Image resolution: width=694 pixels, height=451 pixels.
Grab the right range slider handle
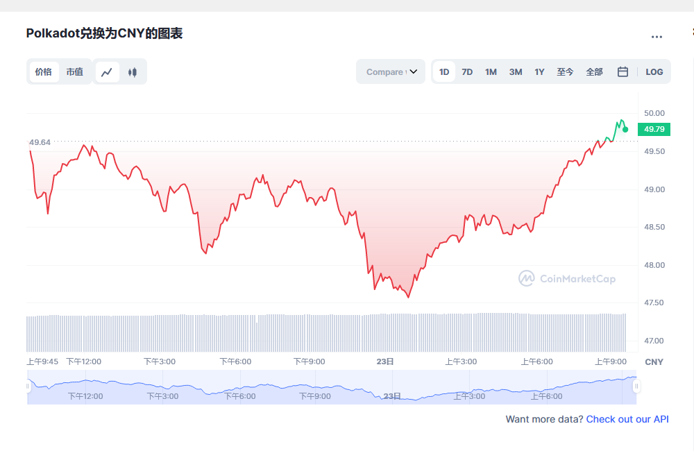click(636, 386)
